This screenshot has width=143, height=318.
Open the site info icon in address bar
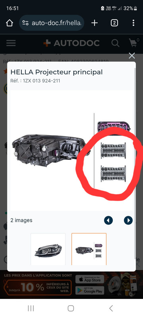coord(25,23)
